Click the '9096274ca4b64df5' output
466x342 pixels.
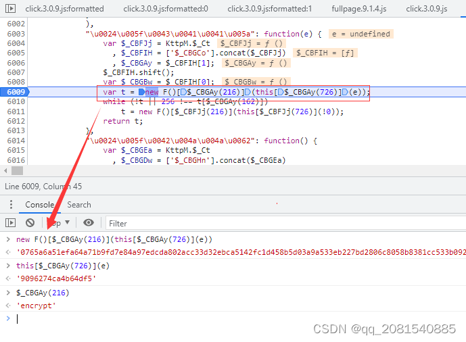[x=56, y=278]
